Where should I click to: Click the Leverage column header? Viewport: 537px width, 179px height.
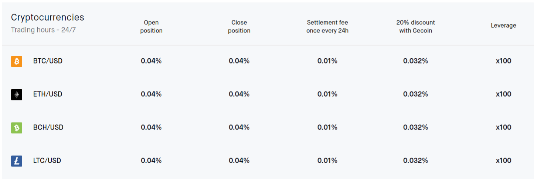(503, 25)
